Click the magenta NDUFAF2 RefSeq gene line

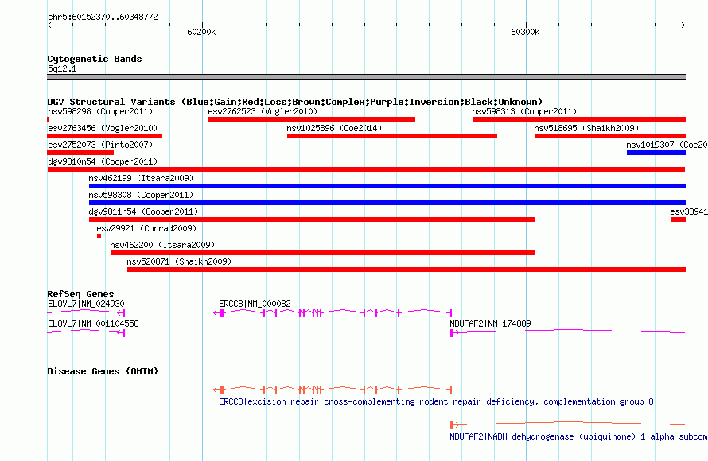coord(567,332)
